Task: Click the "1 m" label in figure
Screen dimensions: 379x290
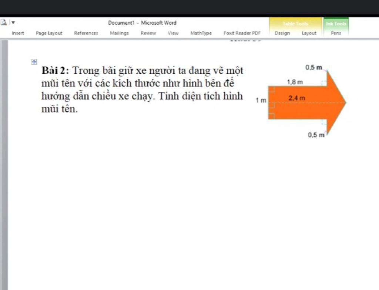Action: click(x=261, y=100)
